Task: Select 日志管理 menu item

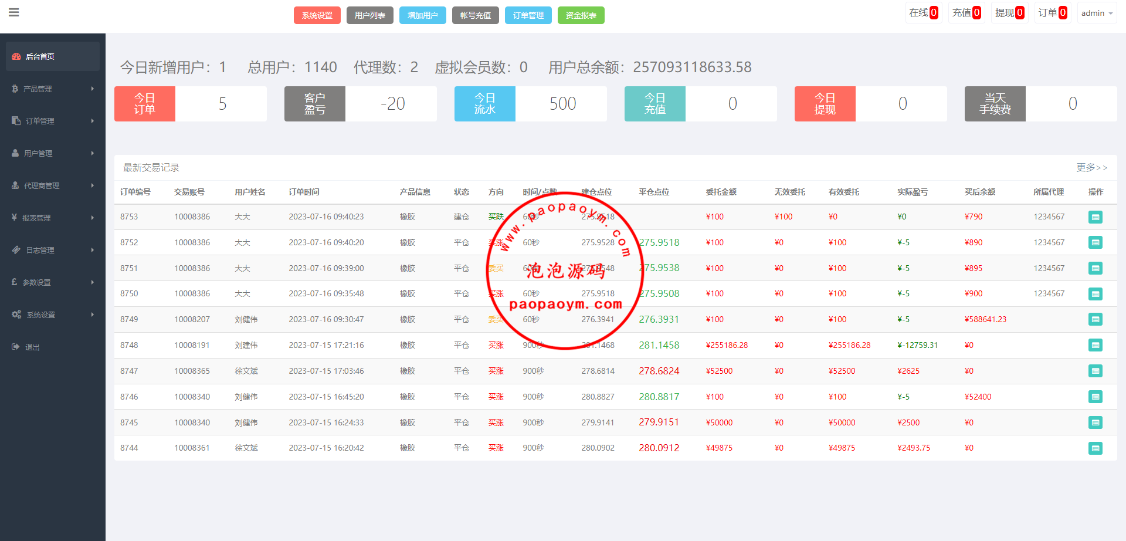Action: (40, 251)
